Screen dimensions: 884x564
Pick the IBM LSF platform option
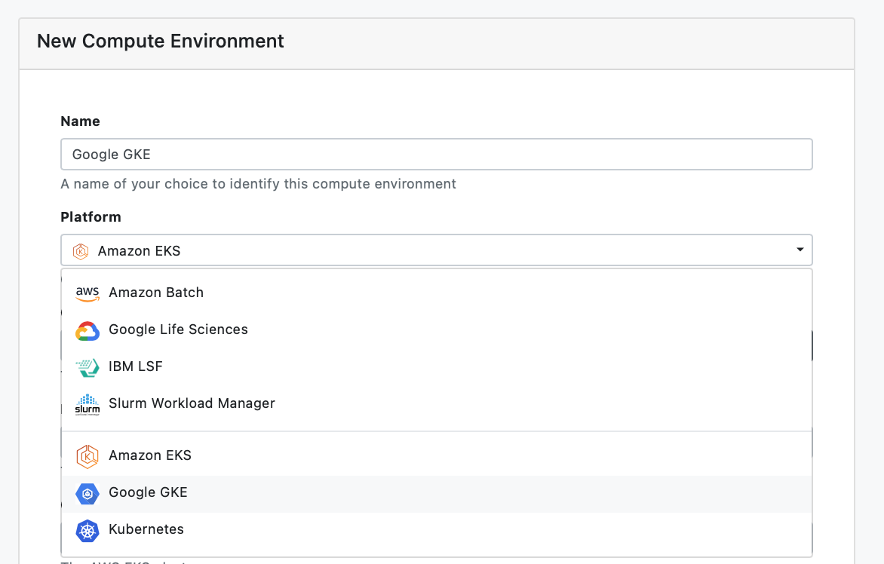click(136, 366)
